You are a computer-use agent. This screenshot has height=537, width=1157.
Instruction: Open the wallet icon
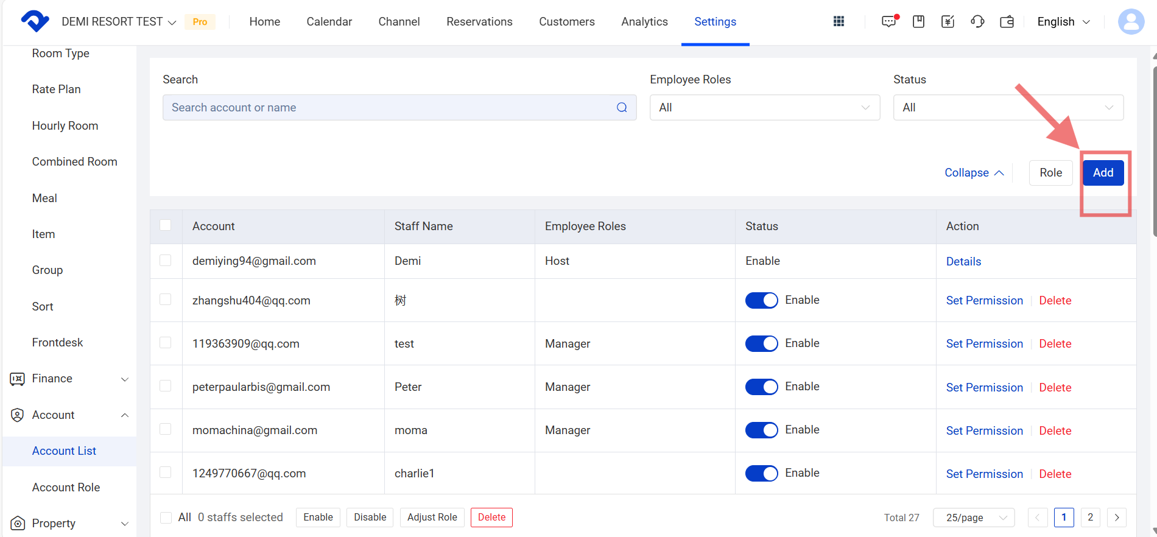click(1007, 21)
